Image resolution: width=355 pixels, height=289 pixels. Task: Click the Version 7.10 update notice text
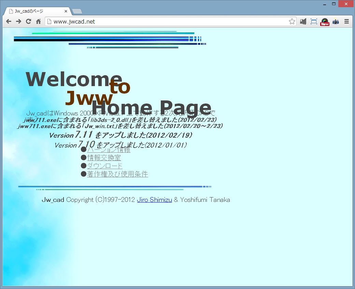tap(121, 145)
